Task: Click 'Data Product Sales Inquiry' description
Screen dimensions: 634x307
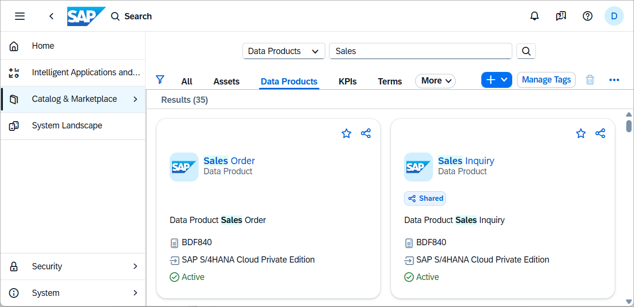Action: (454, 220)
